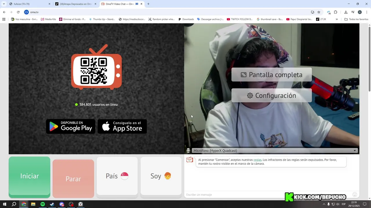Open the Voz masculina bookmark
The image size is (371, 208).
(x=24, y=19)
